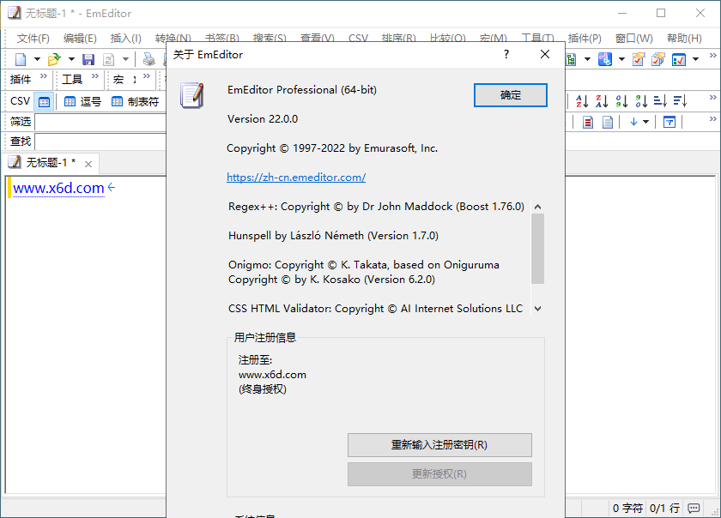
Task: Click the Print icon on the toolbar
Action: coord(148,58)
